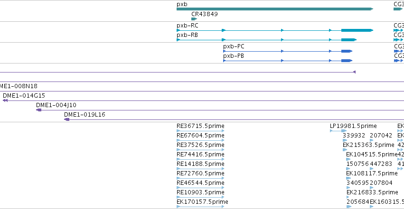Open EST RE36715.5prime
This screenshot has height=209, width=404.
point(200,131)
